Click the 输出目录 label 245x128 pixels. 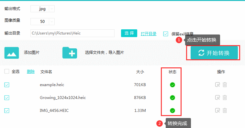point(12,33)
